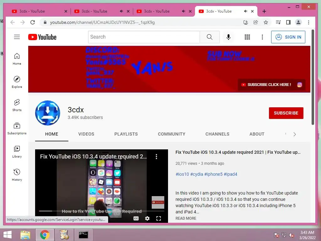Click the #iphone5 hashtag
This screenshot has width=321, height=241.
point(213,174)
